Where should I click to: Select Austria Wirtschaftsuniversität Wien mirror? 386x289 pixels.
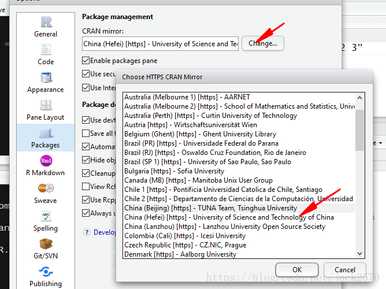[239, 125]
